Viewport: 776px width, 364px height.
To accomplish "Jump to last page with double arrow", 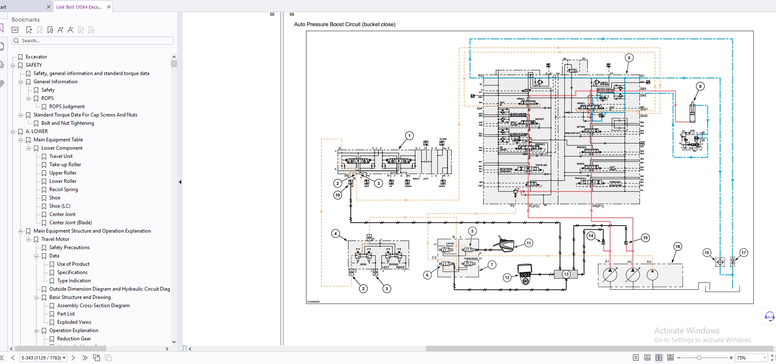I will pos(85,358).
